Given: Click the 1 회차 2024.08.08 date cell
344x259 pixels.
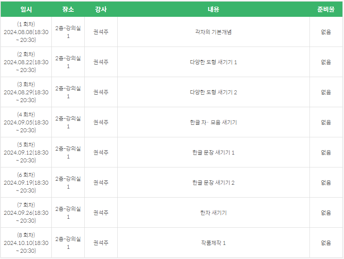Looking at the screenshot, I should pos(26,32).
